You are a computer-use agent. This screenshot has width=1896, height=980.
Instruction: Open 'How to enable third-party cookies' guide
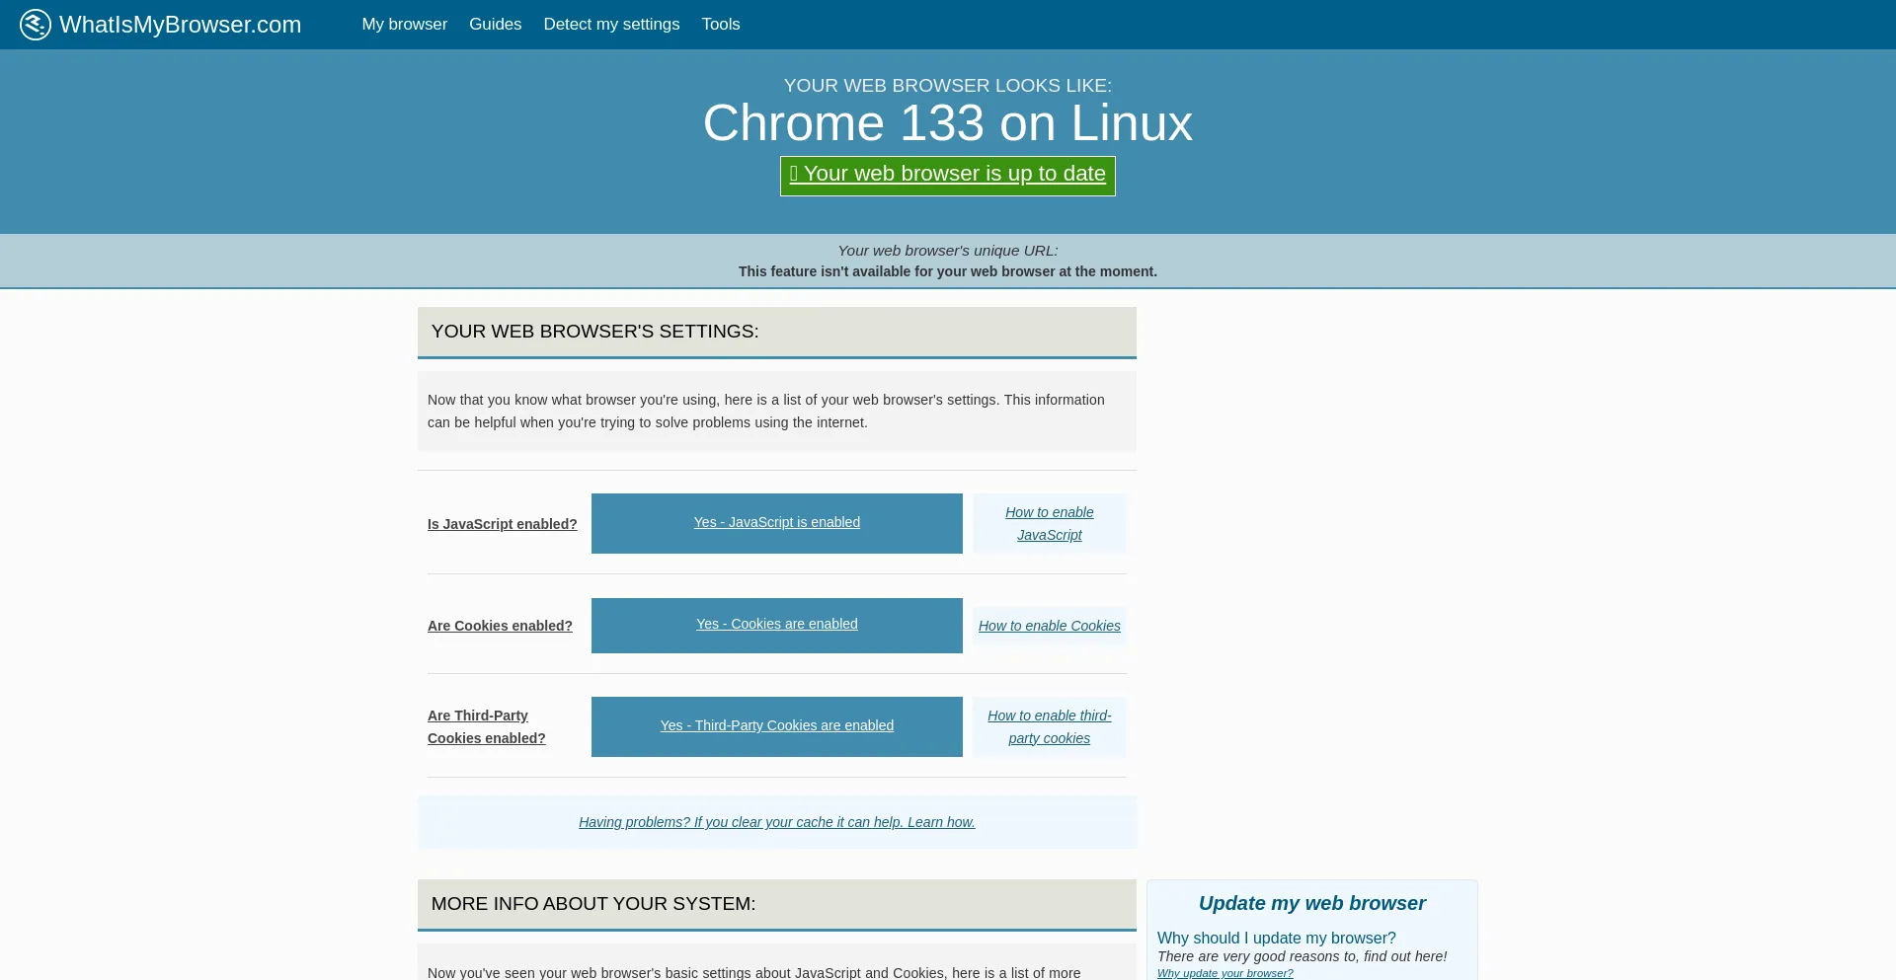pyautogui.click(x=1049, y=726)
